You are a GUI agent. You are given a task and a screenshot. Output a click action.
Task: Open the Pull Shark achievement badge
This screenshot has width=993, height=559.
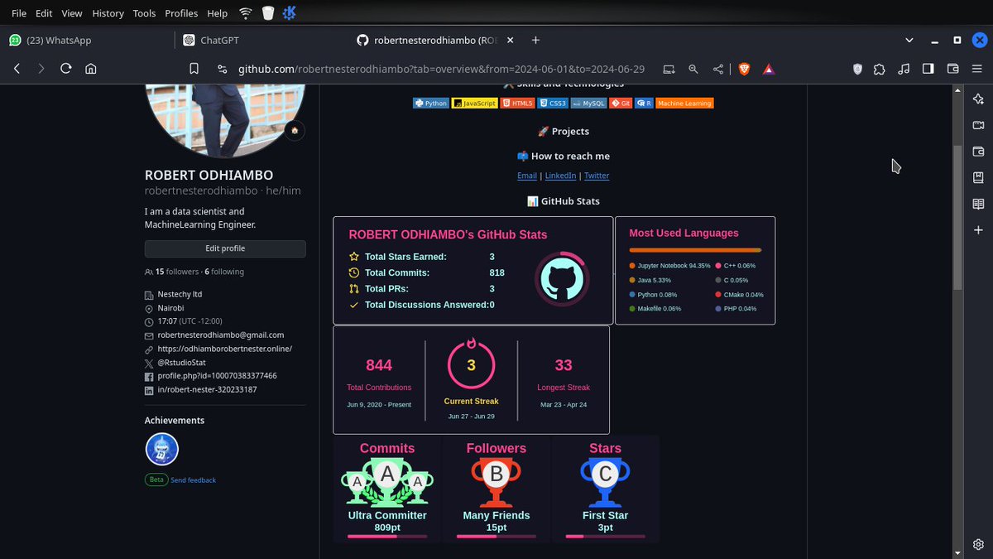[162, 450]
